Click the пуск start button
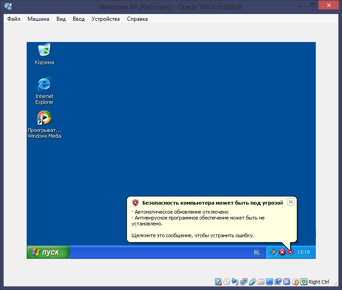Viewport: 342px width, 290px height. coord(48,252)
